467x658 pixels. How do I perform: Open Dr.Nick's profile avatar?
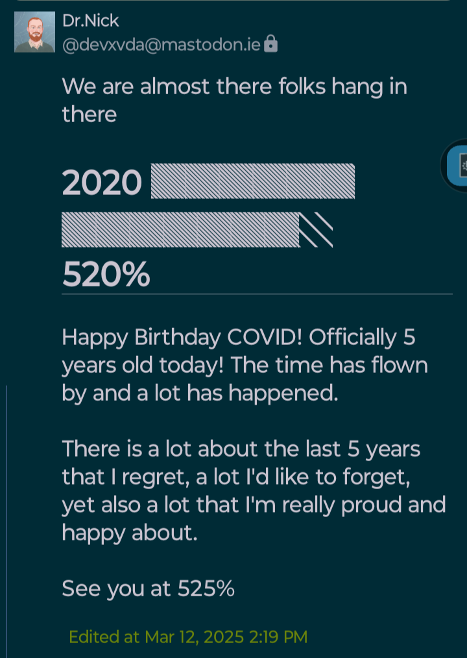(x=34, y=32)
